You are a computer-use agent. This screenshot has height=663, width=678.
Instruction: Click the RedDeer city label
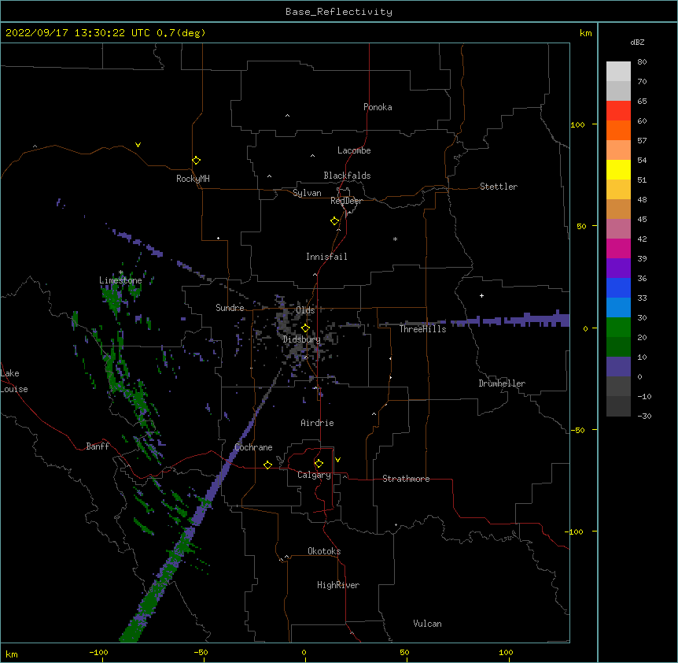coord(346,201)
